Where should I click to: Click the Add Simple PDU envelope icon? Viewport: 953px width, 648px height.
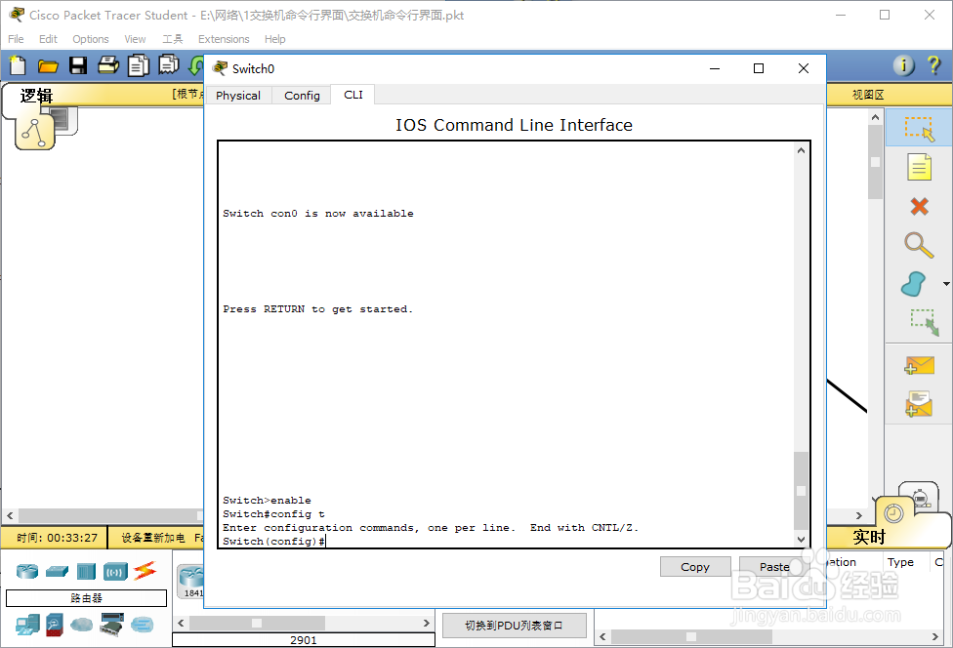click(919, 366)
